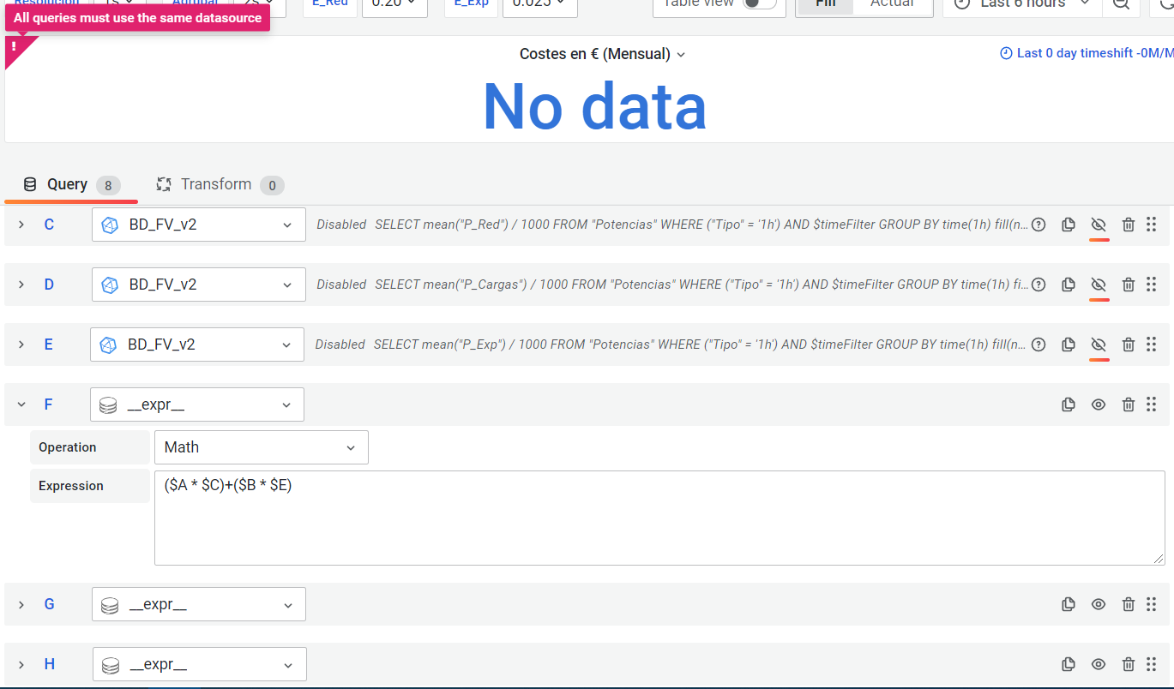Switch to the Transform tab
The image size is (1174, 689).
(216, 184)
